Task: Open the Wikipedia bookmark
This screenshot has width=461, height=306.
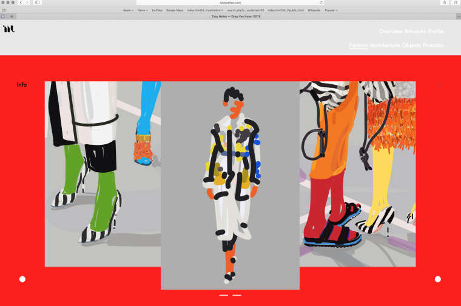Action: click(314, 10)
